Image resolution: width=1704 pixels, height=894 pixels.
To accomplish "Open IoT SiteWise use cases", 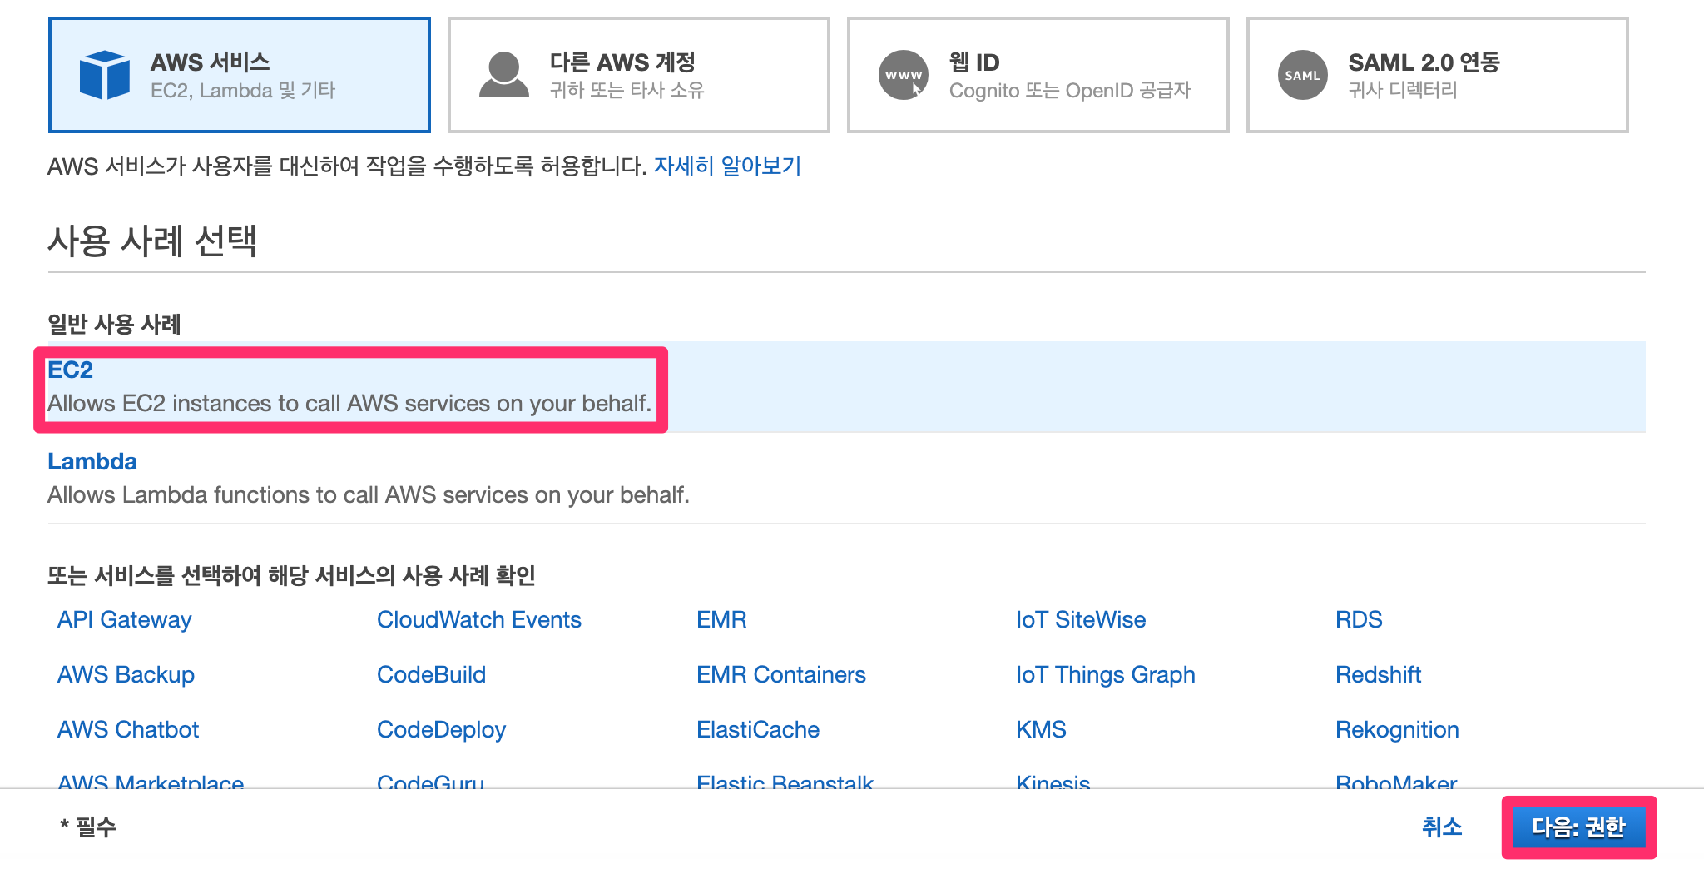I will pyautogui.click(x=1081, y=619).
